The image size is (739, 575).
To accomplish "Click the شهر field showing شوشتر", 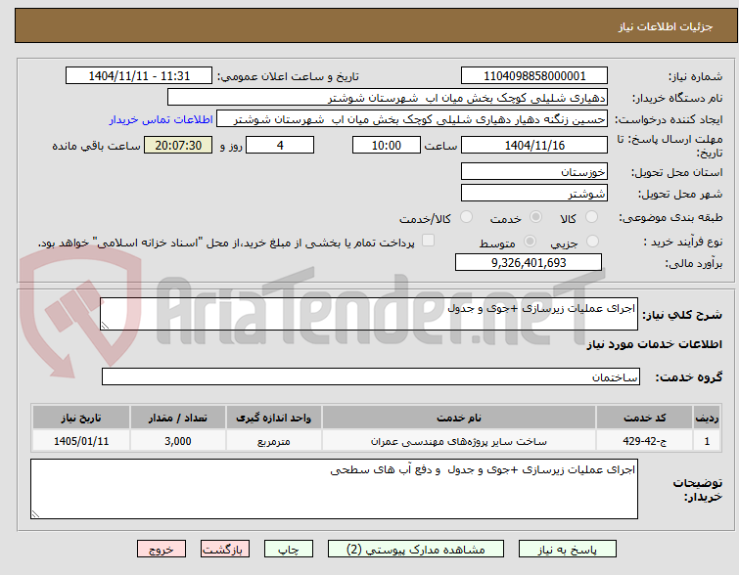I will (x=534, y=193).
